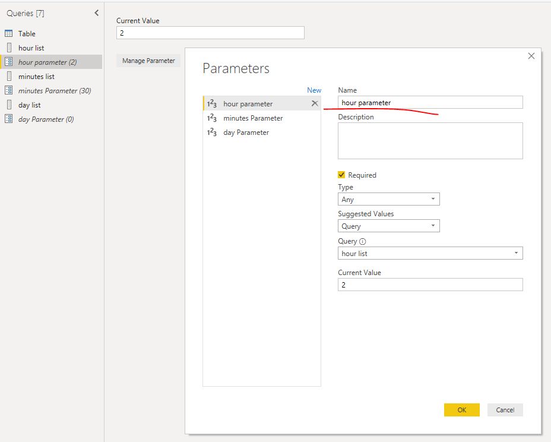This screenshot has width=551, height=442.
Task: Click the Queries [7] pane header
Action: point(26,13)
